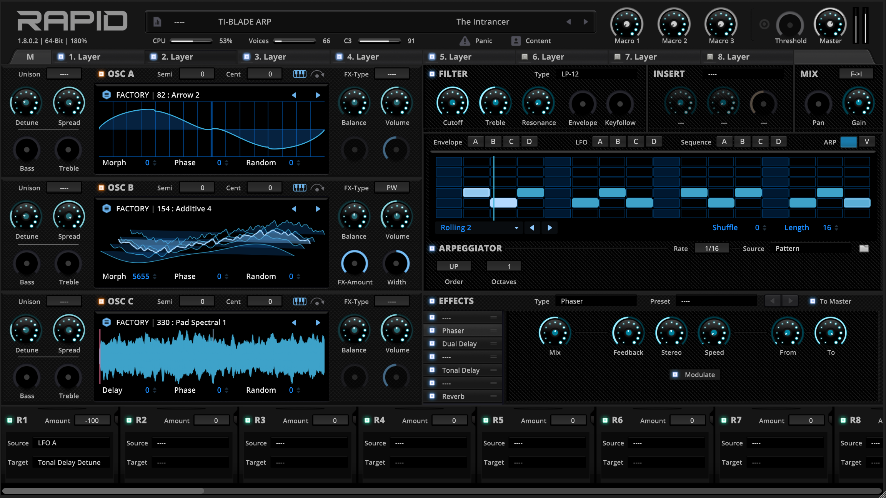Toggle the EFFECTS section power
This screenshot has width=886, height=498.
pos(432,301)
